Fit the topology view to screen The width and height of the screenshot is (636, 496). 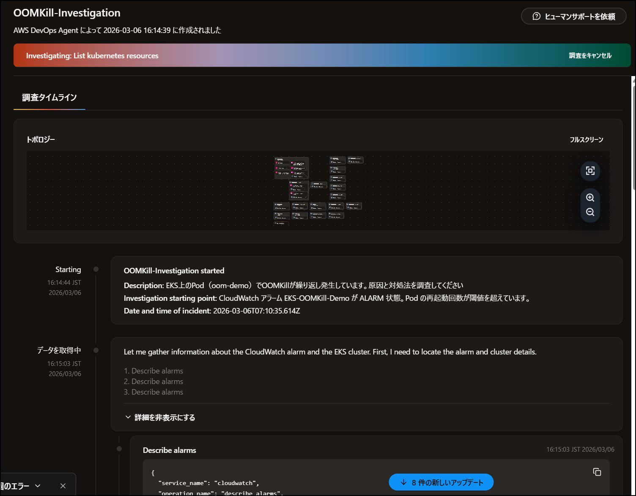tap(590, 171)
